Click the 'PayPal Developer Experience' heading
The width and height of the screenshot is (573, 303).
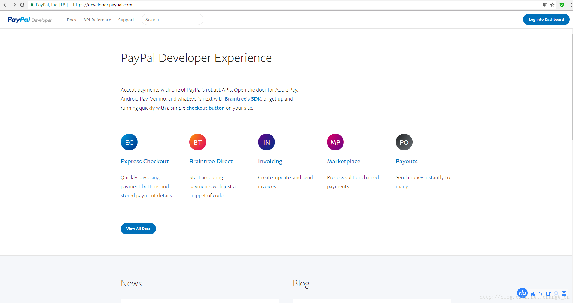196,58
